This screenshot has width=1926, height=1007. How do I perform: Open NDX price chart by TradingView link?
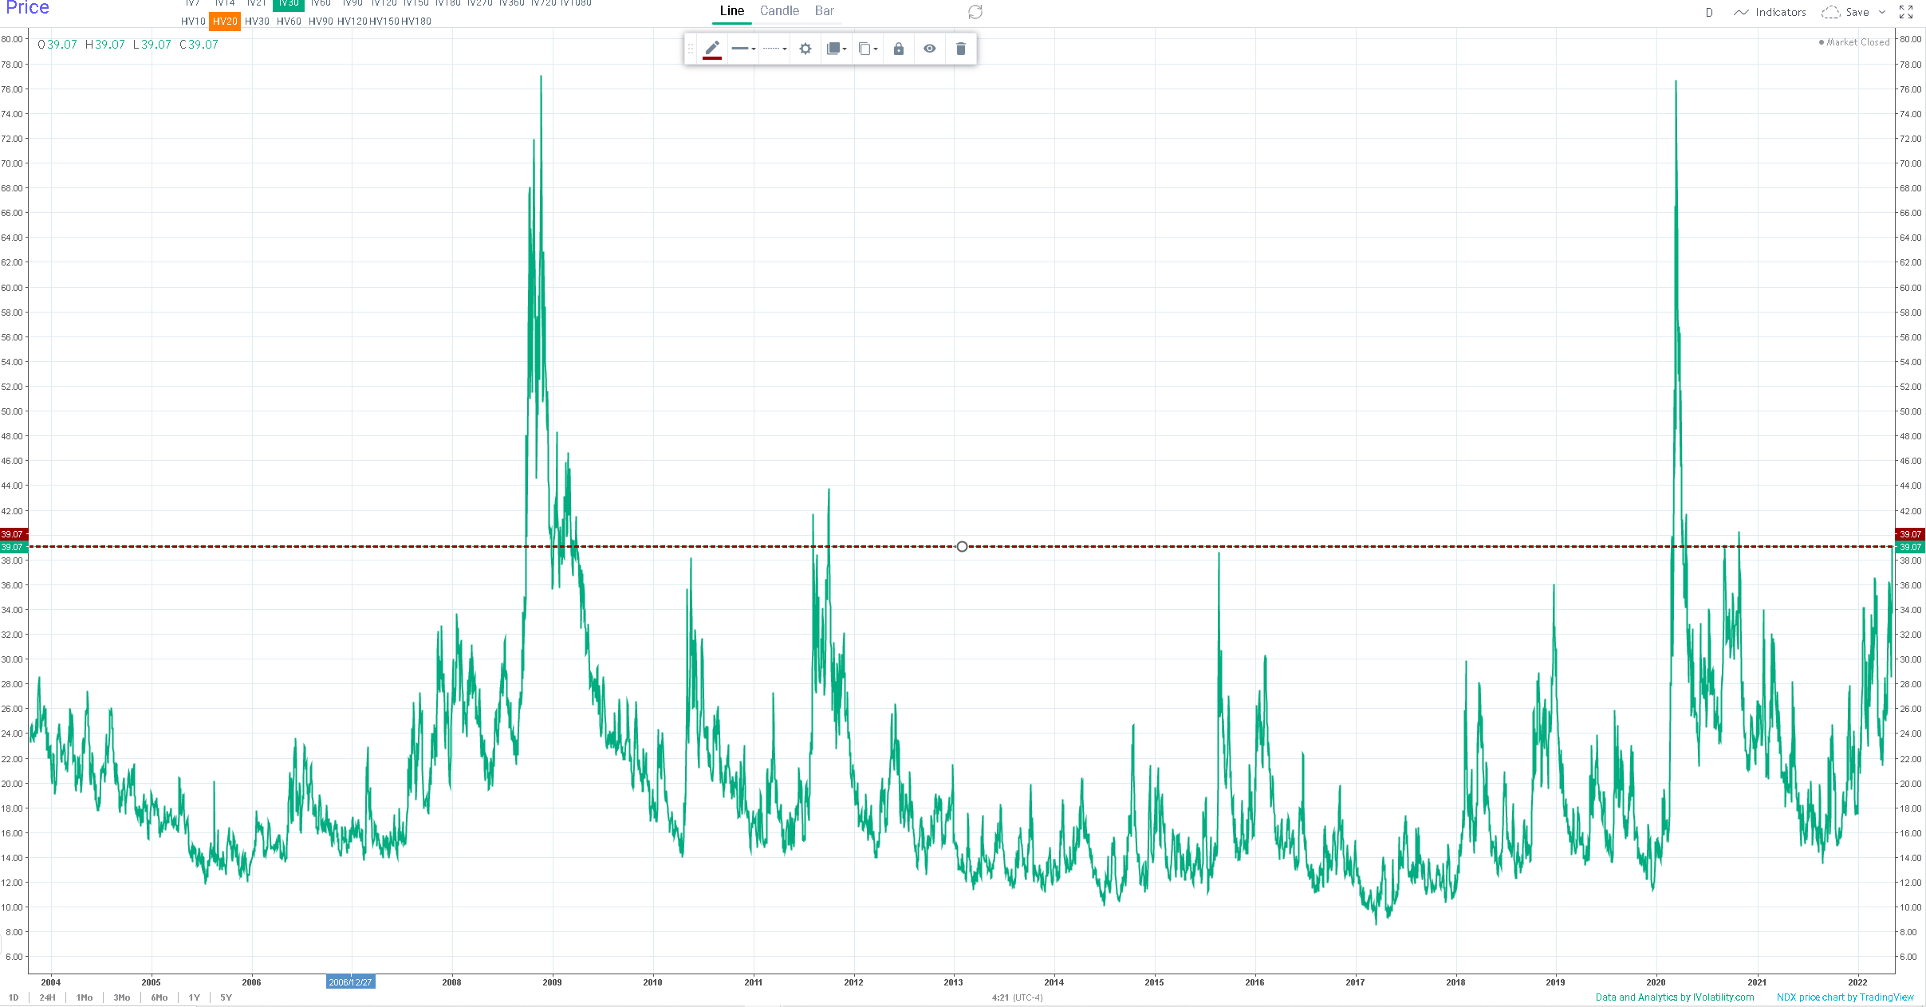pyautogui.click(x=1845, y=997)
